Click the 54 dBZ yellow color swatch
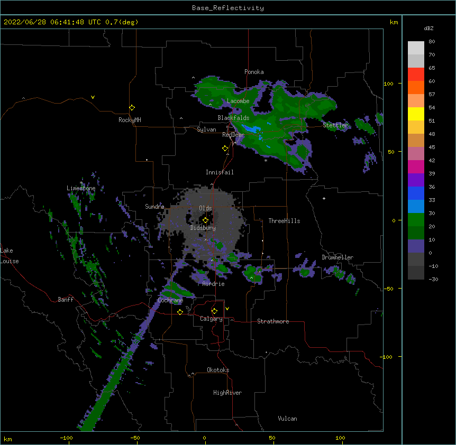Viewport: 456px width, 445px height. tap(416, 114)
